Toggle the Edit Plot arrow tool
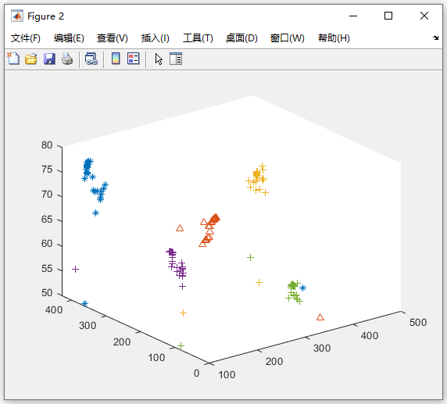This screenshot has width=447, height=404. [159, 59]
